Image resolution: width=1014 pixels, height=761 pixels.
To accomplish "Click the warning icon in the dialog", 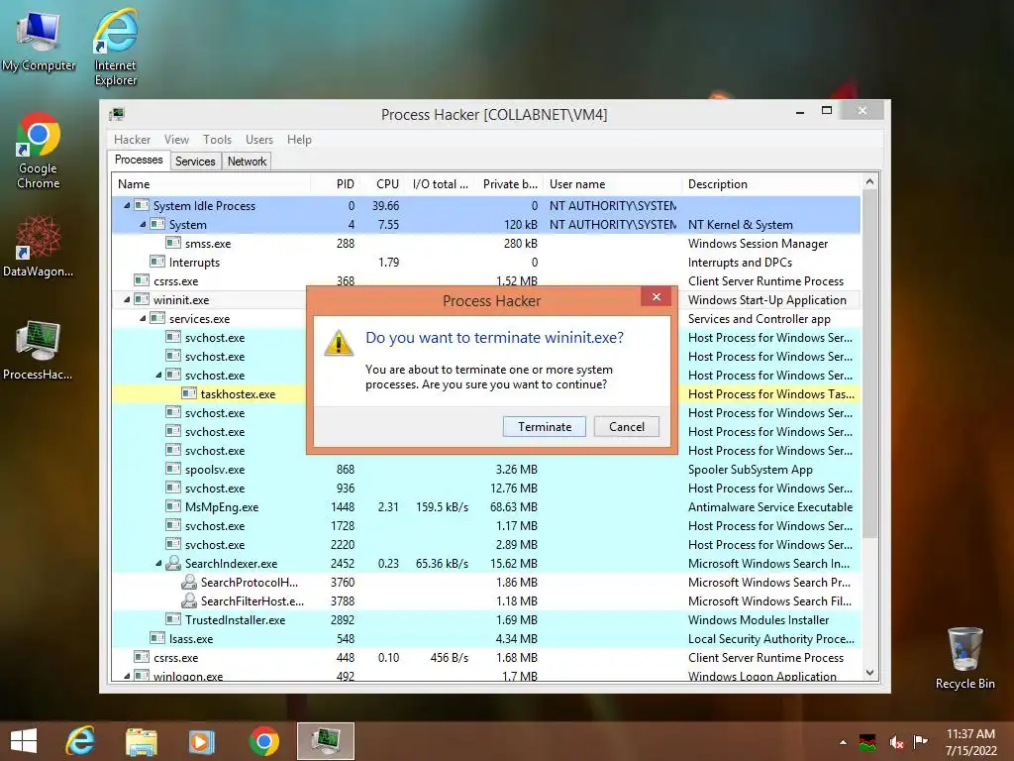I will point(339,343).
